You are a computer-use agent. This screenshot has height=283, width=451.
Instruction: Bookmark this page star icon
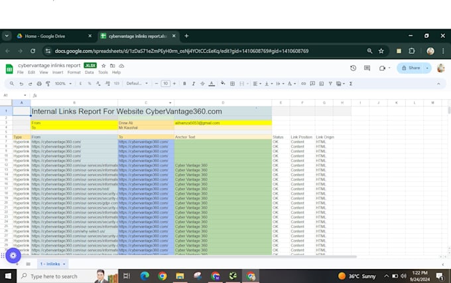381,51
